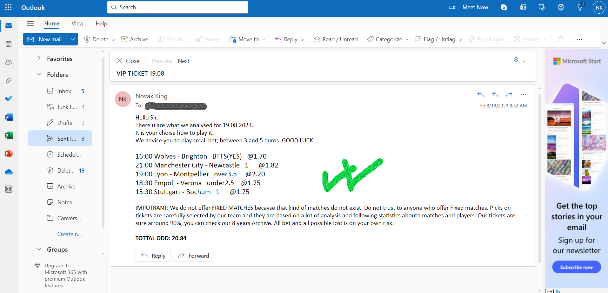The height and width of the screenshot is (293, 608).
Task: Open More apps grid icon
Action: click(9, 189)
